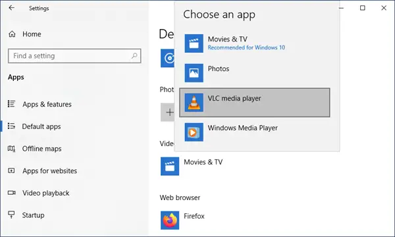Image resolution: width=395 pixels, height=237 pixels.
Task: Select Default apps in sidebar
Action: [41, 126]
